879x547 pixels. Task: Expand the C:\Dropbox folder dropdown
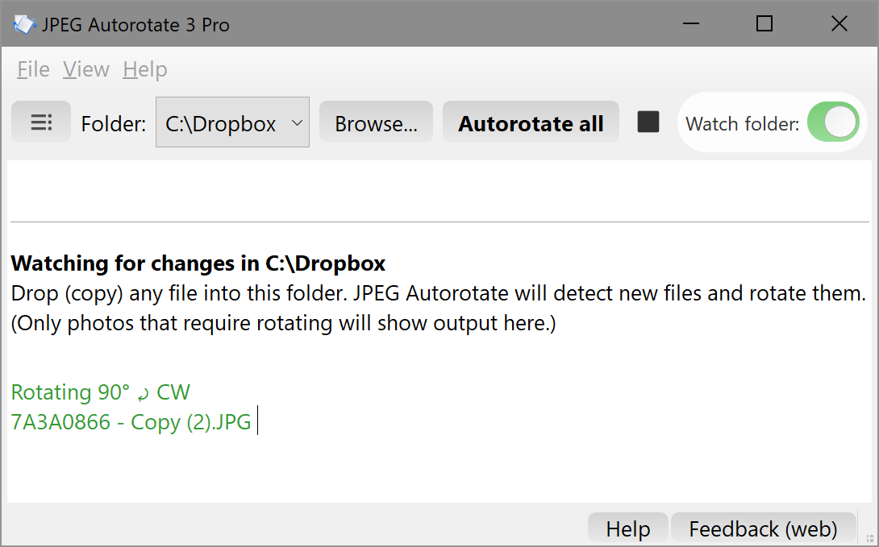(232, 122)
